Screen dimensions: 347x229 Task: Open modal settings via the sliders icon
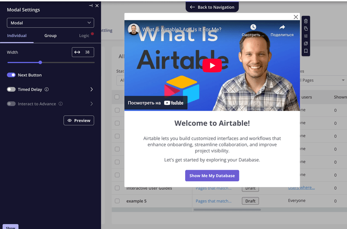(x=306, y=36)
